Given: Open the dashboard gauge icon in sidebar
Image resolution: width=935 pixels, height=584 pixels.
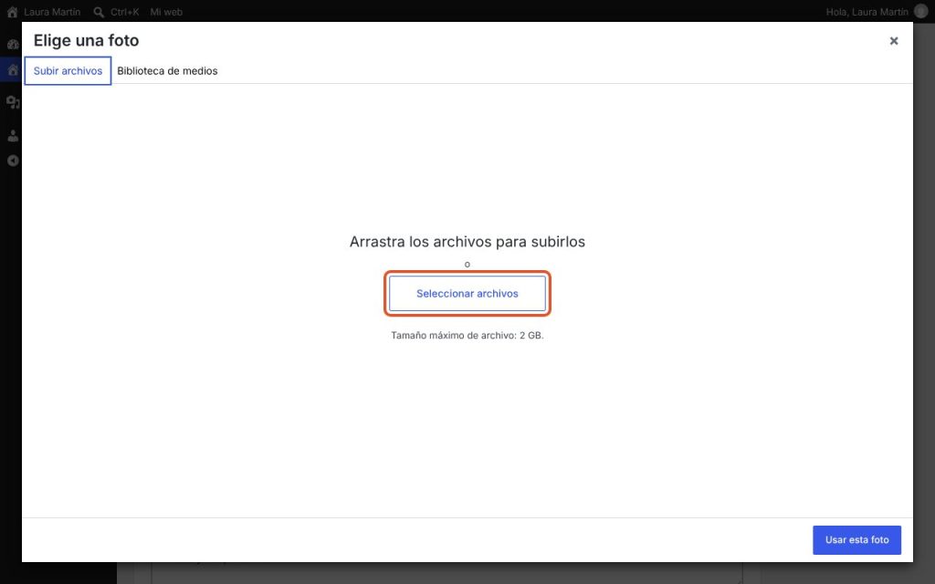Looking at the screenshot, I should pos(13,44).
